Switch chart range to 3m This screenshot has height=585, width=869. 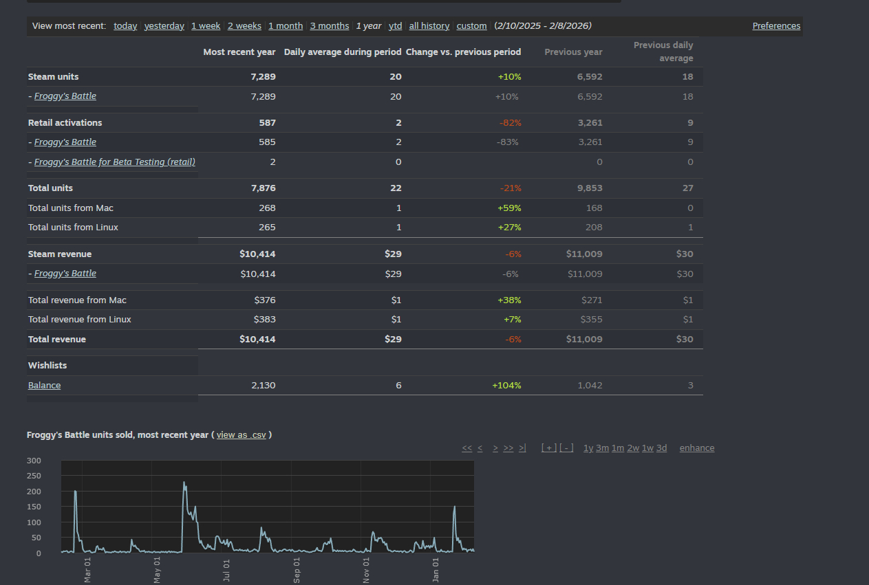602,448
